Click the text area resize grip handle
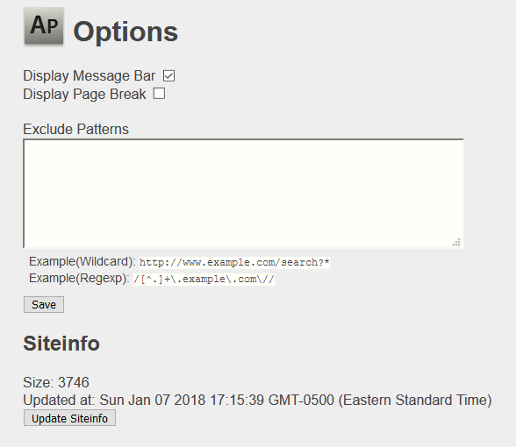The image size is (516, 447). click(456, 243)
